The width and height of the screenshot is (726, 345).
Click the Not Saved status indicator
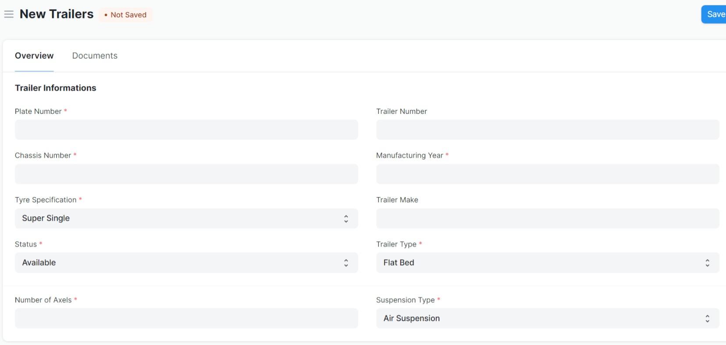tap(126, 15)
